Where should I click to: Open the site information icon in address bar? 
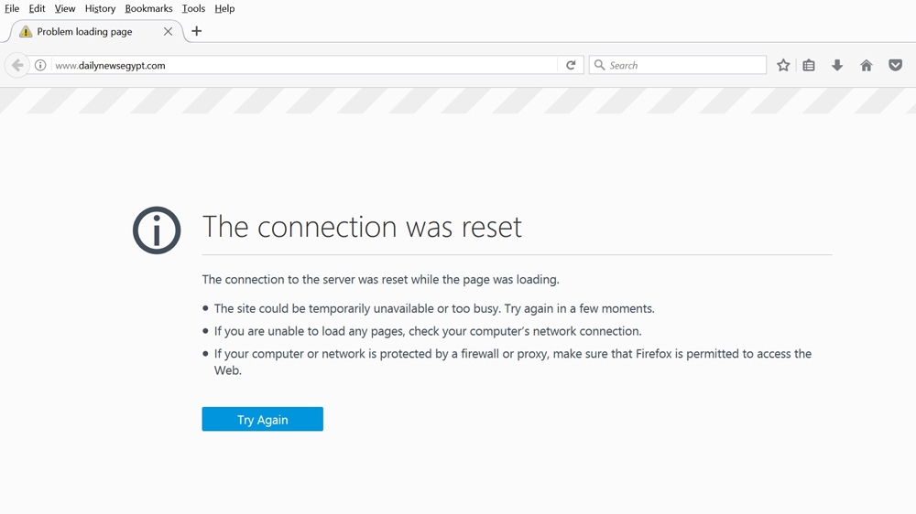coord(40,65)
